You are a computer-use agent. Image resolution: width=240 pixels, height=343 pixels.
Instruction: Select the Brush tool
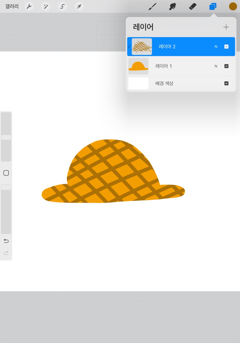coord(153,6)
